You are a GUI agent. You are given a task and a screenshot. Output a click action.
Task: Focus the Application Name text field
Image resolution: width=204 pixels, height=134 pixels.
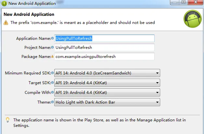(x=104, y=39)
